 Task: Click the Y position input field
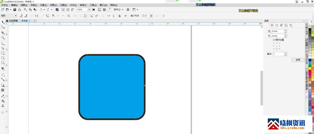coord(278,36)
